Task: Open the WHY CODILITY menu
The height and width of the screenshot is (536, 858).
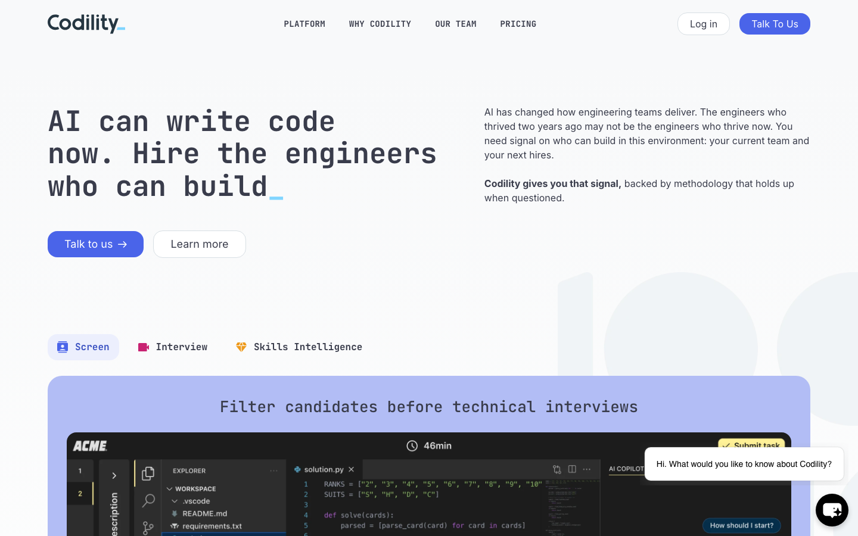Action: coord(380,24)
